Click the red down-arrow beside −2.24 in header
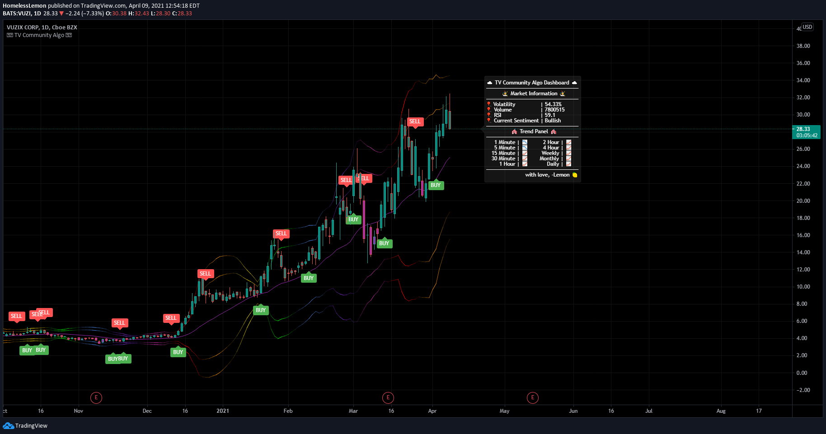 [61, 14]
